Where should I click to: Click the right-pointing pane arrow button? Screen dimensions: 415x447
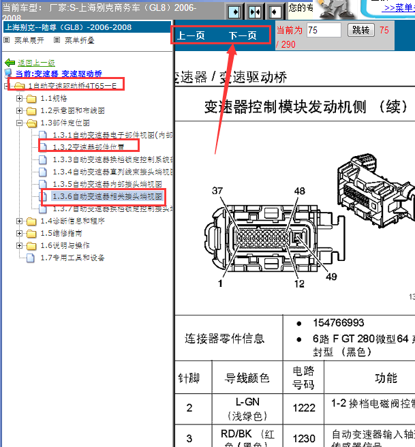click(234, 12)
